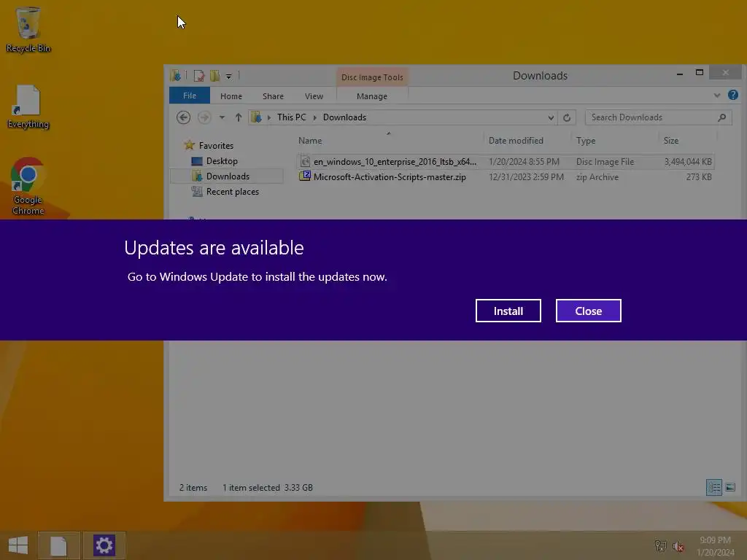Select Favorites in navigation pane
747x560 pixels.
coord(209,145)
